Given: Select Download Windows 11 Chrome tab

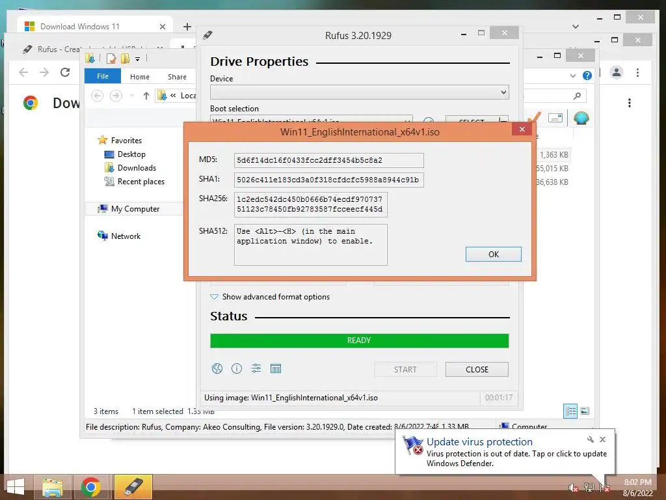Looking at the screenshot, I should coord(95,26).
